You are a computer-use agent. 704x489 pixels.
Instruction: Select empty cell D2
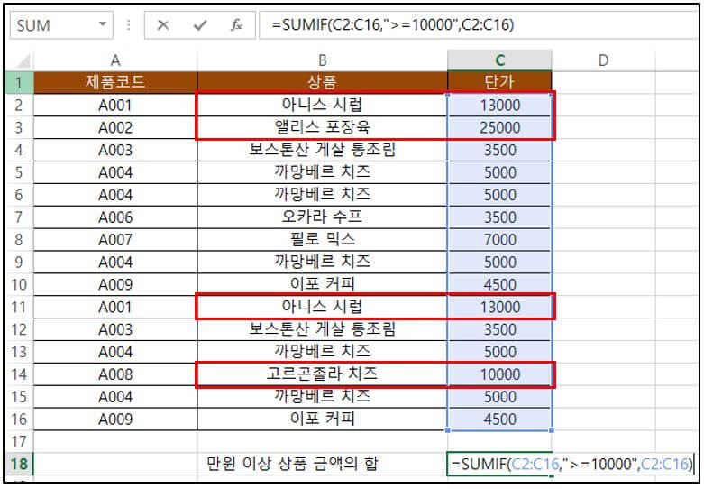pyautogui.click(x=603, y=106)
